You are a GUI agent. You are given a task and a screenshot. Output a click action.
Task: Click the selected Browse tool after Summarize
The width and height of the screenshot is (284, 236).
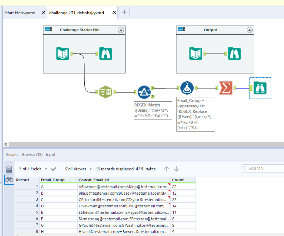260,88
